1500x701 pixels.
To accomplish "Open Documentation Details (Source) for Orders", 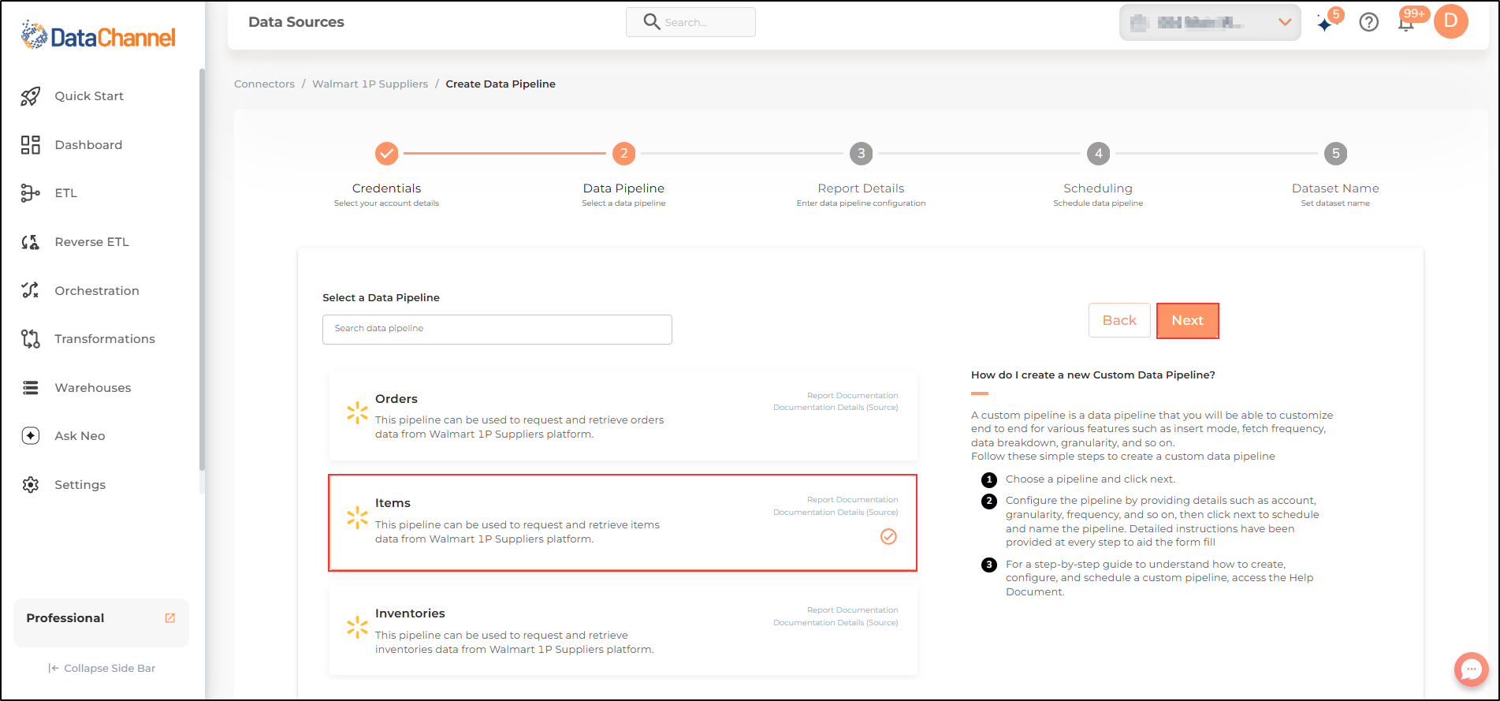I will (836, 408).
